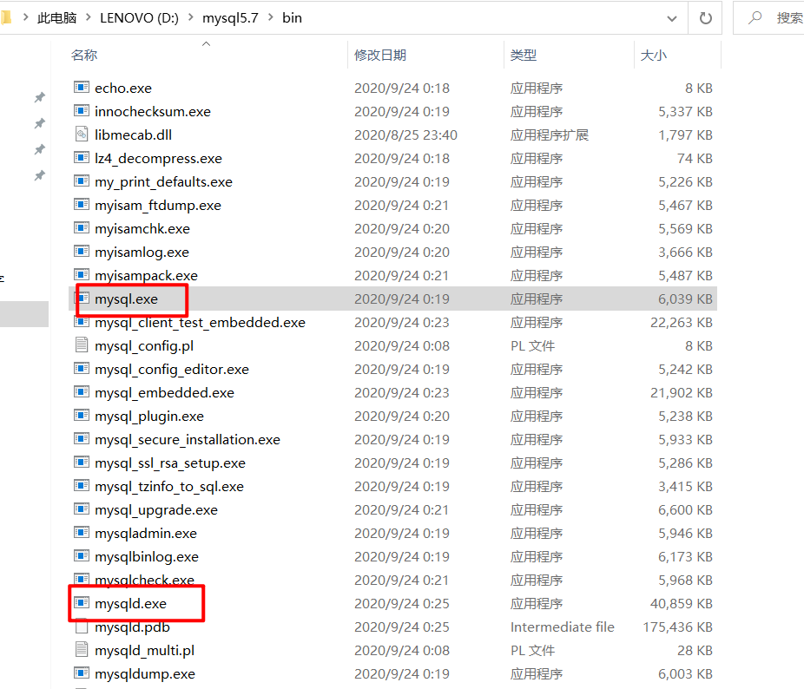
Task: Sort files by 类型 column
Action: (x=524, y=55)
